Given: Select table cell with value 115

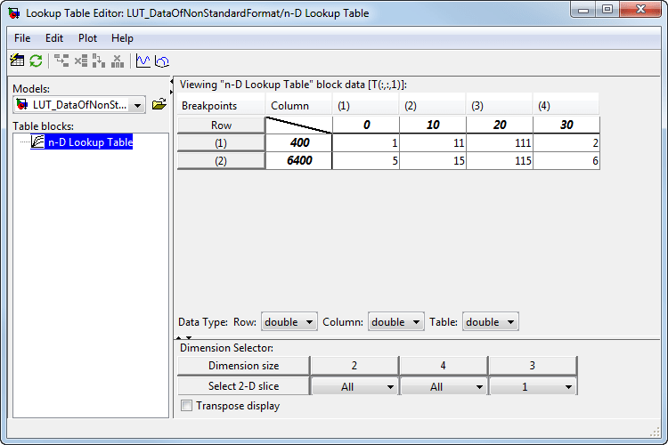Looking at the screenshot, I should coord(500,160).
